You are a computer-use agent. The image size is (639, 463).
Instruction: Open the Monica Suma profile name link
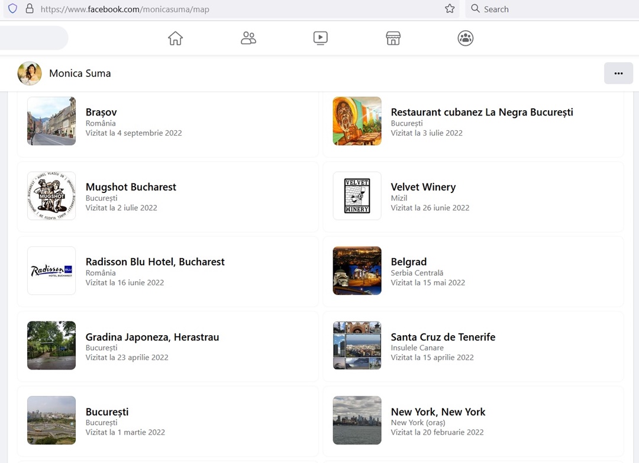(80, 73)
